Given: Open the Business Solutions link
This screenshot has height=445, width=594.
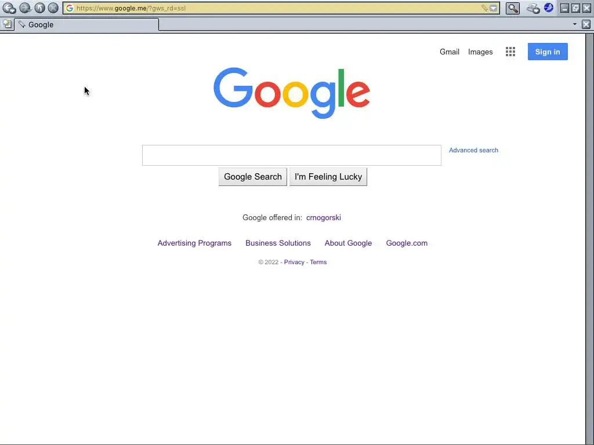Looking at the screenshot, I should click(278, 243).
